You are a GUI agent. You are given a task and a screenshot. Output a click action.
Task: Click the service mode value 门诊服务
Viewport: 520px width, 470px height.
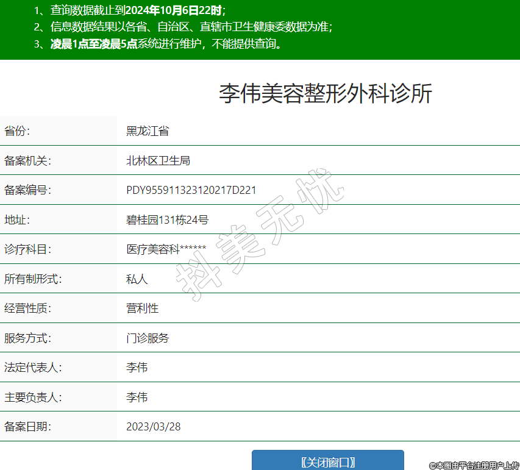(148, 338)
